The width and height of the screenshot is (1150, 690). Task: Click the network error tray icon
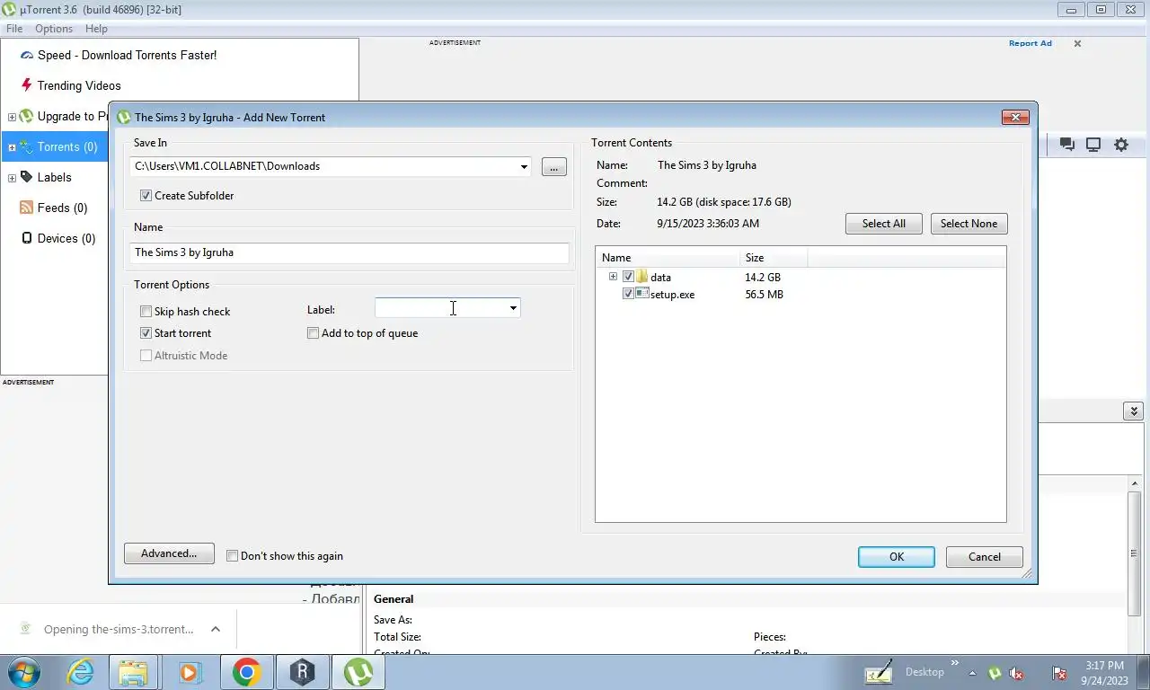(x=1059, y=673)
